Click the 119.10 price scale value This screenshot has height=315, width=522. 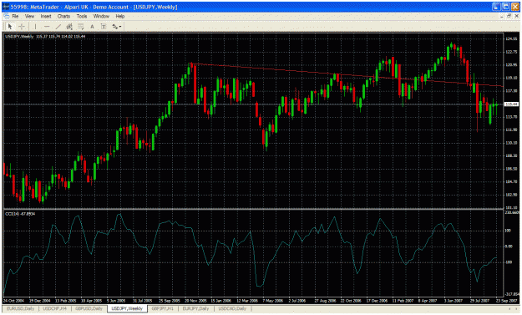[511, 78]
